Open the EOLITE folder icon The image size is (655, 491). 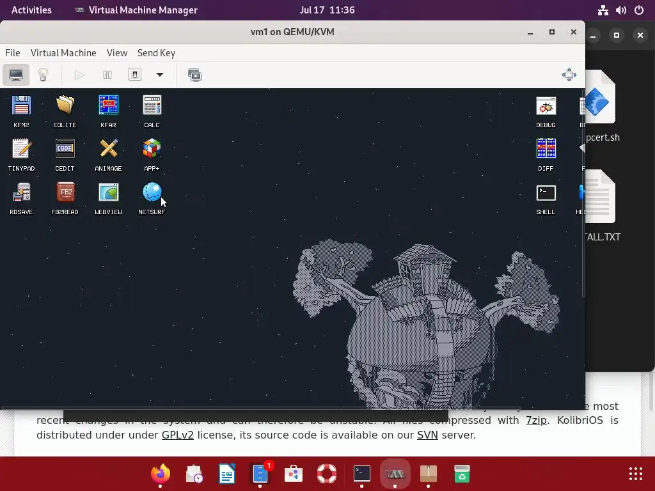pyautogui.click(x=65, y=111)
